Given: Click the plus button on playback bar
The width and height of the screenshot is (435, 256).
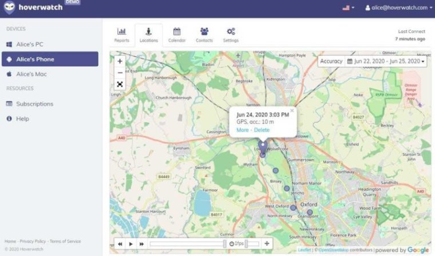Looking at the screenshot, I should point(267,244).
